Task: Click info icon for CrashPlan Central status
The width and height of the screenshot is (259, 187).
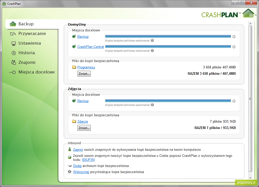Action: [x=152, y=50]
